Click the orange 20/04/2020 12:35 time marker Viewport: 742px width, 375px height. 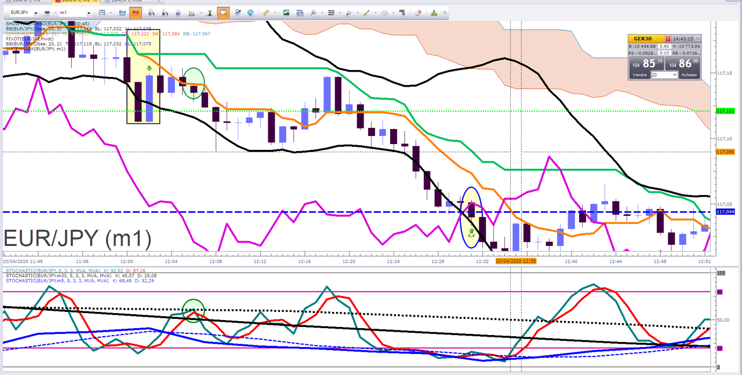pyautogui.click(x=516, y=261)
